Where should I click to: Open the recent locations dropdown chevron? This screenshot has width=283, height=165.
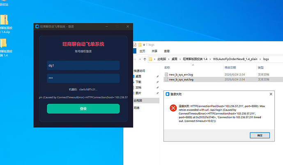pyautogui.click(x=140, y=59)
